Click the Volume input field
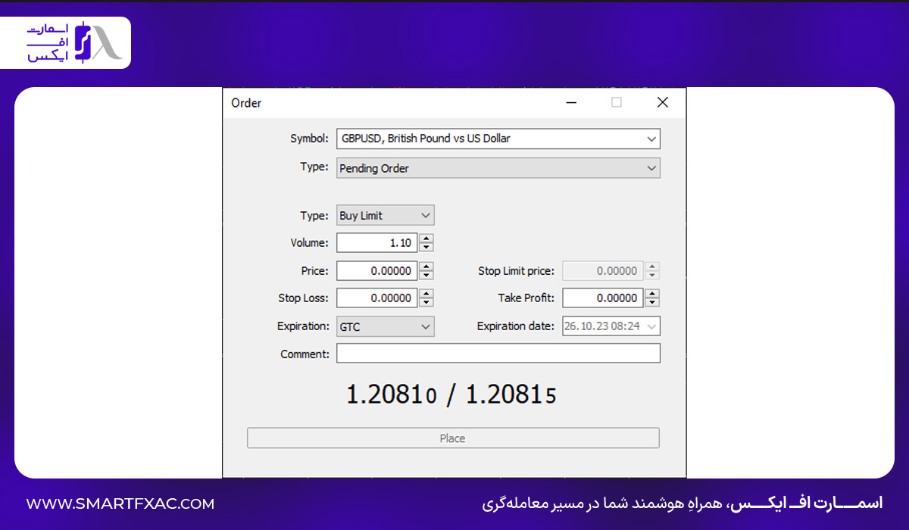 tap(376, 243)
